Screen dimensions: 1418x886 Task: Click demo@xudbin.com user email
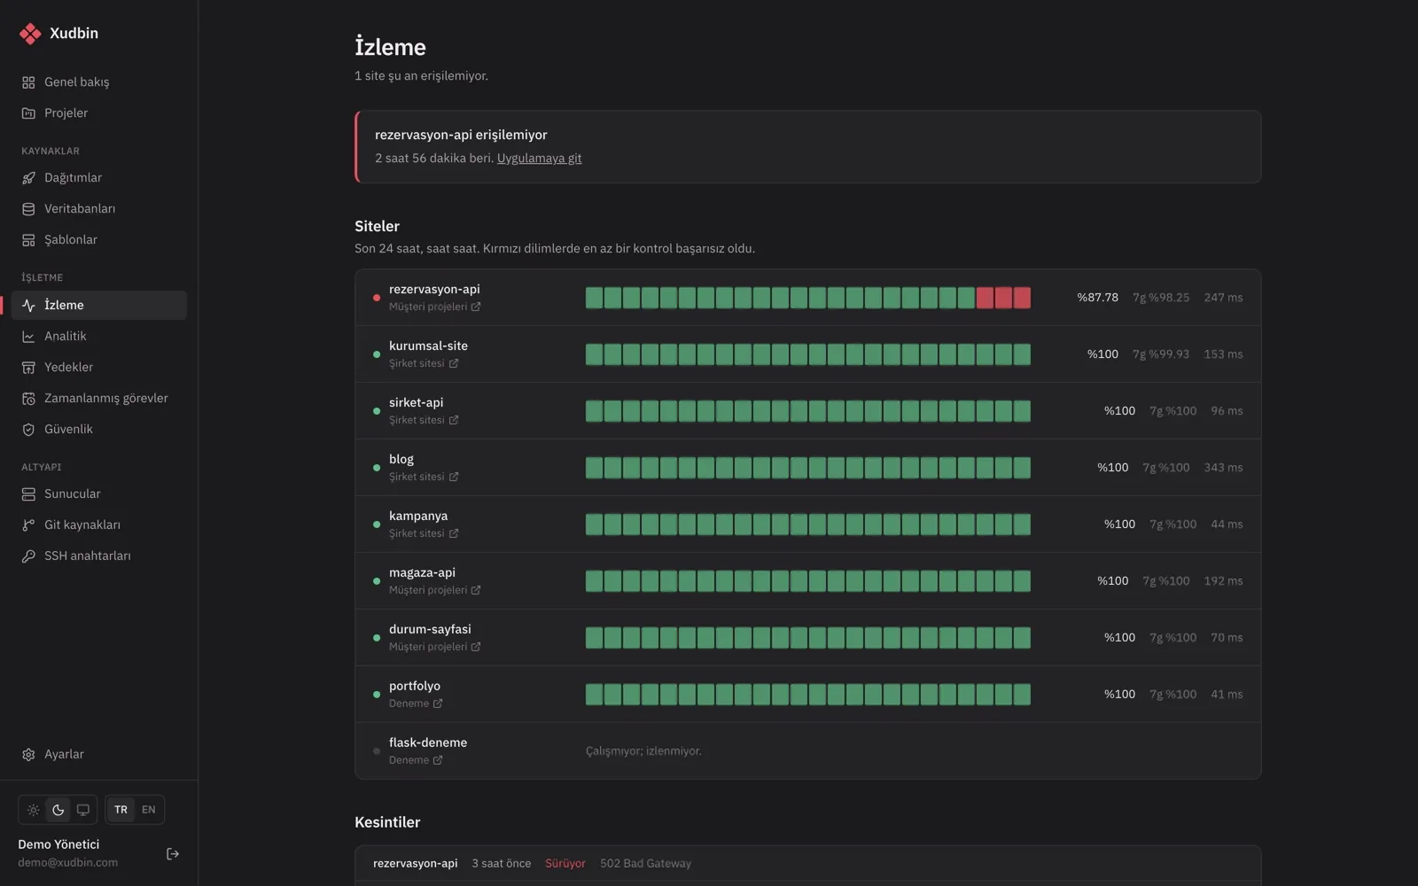pos(67,862)
